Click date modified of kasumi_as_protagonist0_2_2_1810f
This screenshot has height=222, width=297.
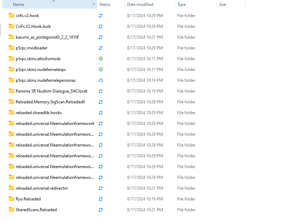pyautogui.click(x=145, y=37)
